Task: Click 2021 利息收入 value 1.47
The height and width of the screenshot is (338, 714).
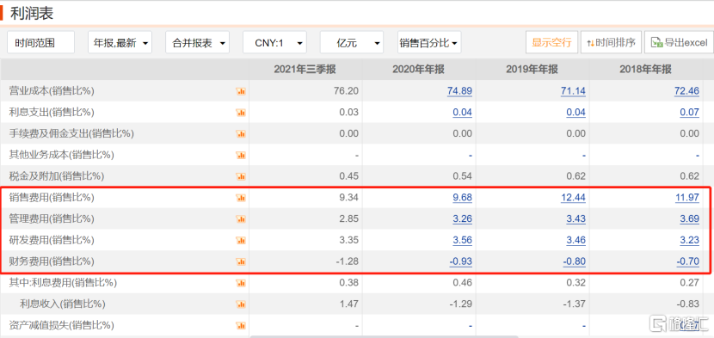Action: [348, 304]
